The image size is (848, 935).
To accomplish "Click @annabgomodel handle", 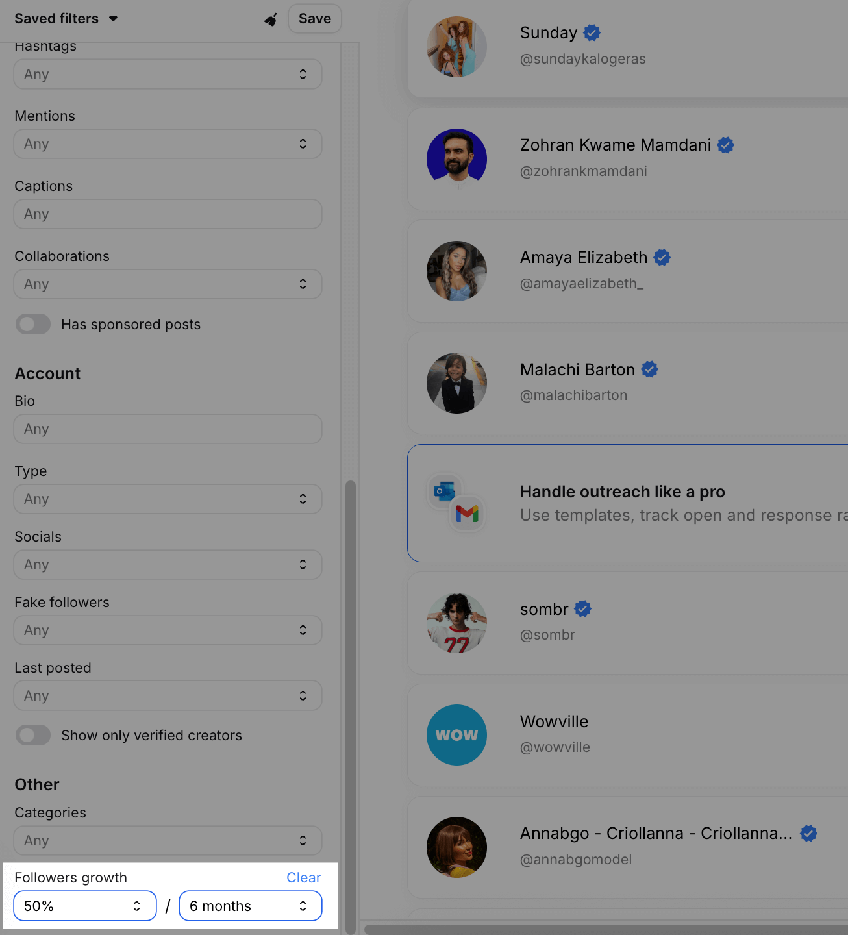I will click(x=576, y=860).
